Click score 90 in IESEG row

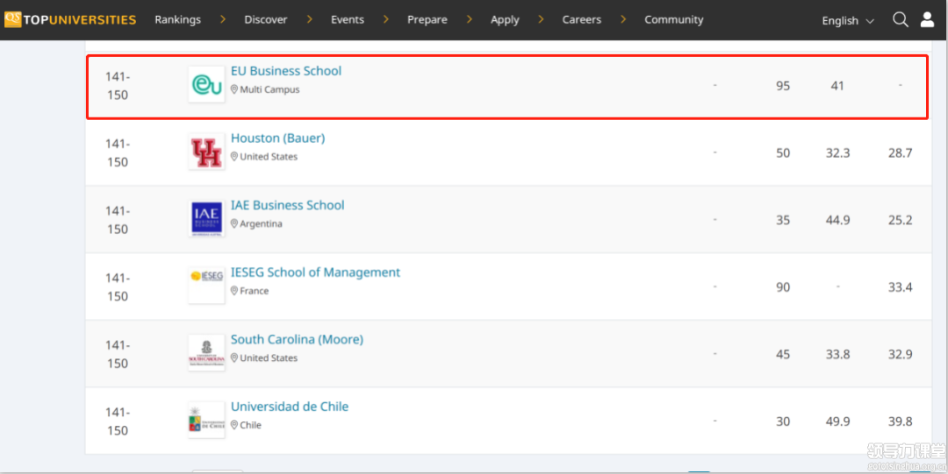783,287
